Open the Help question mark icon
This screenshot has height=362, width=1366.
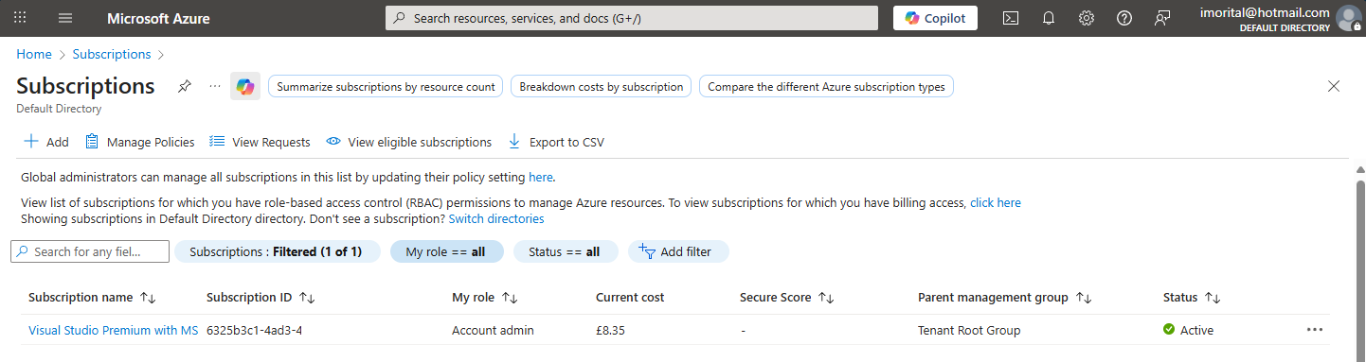click(1124, 18)
